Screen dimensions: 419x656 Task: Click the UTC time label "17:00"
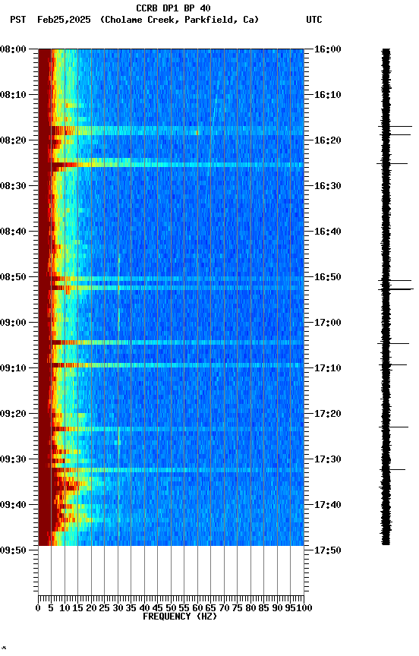[327, 323]
